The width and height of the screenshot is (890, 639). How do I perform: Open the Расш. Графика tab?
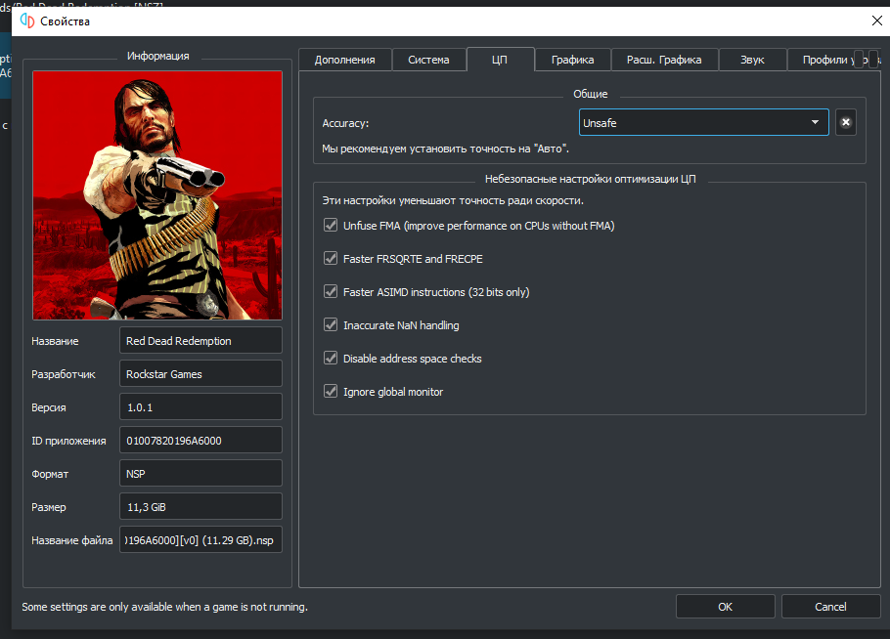tap(664, 60)
